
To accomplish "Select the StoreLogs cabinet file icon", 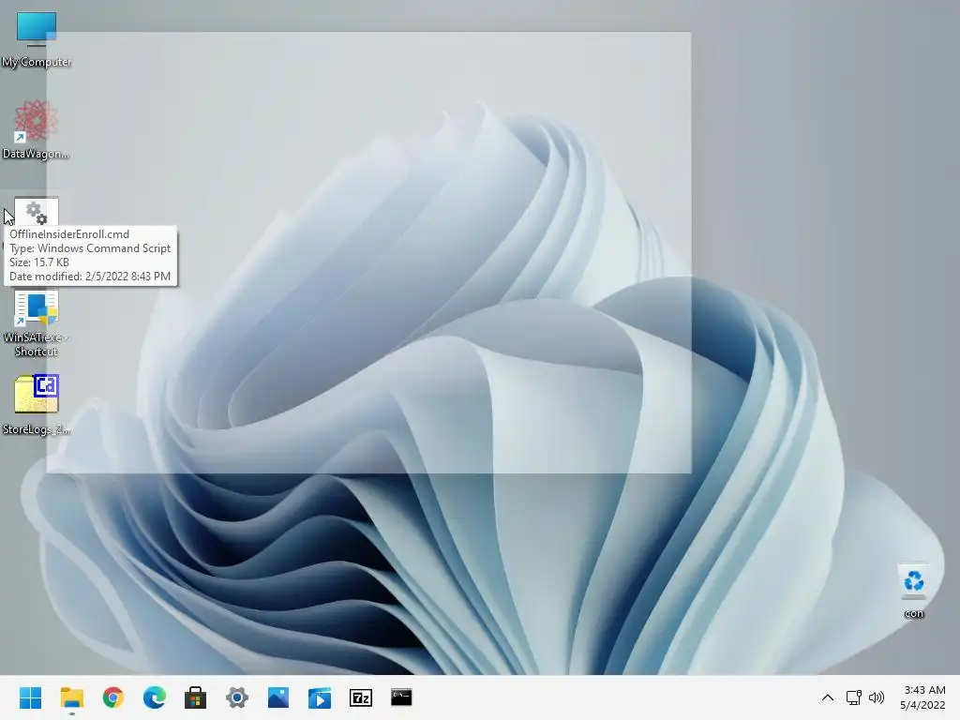I will [x=37, y=394].
